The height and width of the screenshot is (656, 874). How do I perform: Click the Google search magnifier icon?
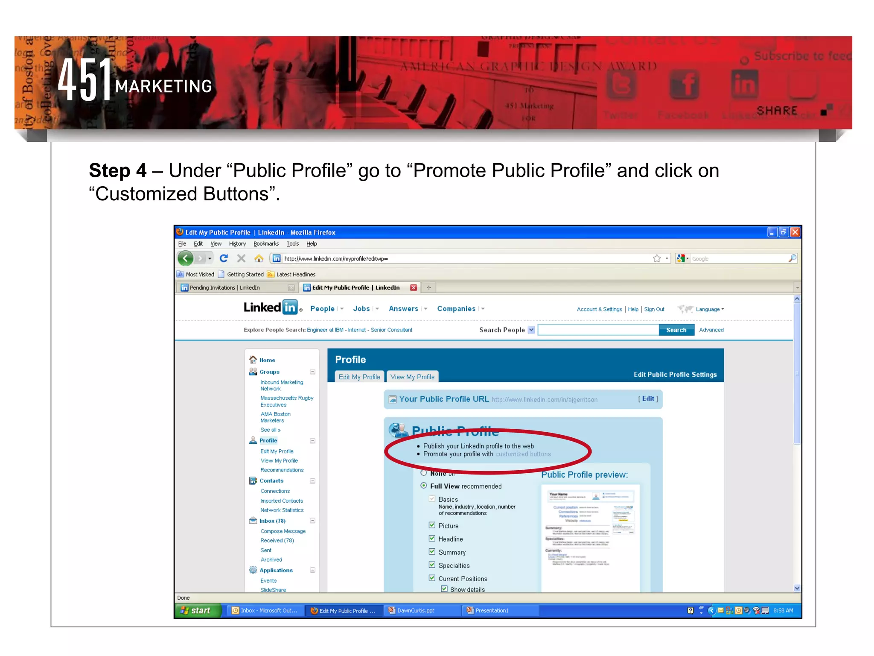792,258
